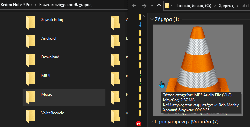
Task: Expand arrow after Τοπικός δίσκος (C:)
Action: [215, 6]
